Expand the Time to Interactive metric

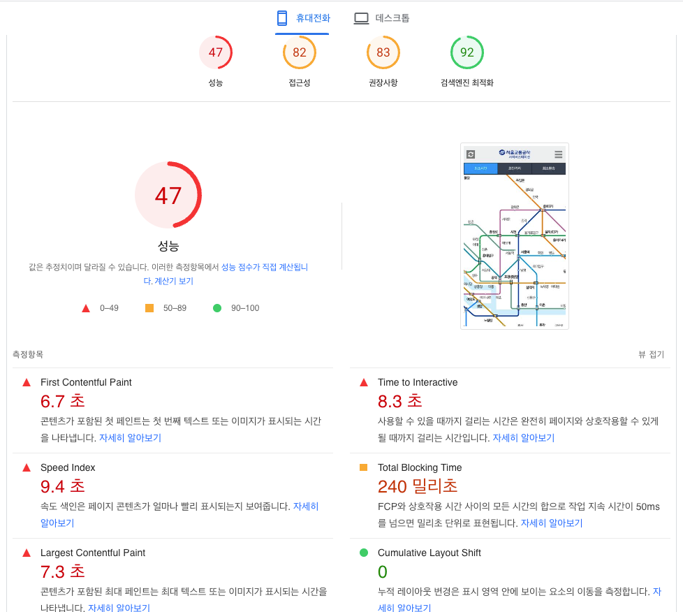[510, 410]
